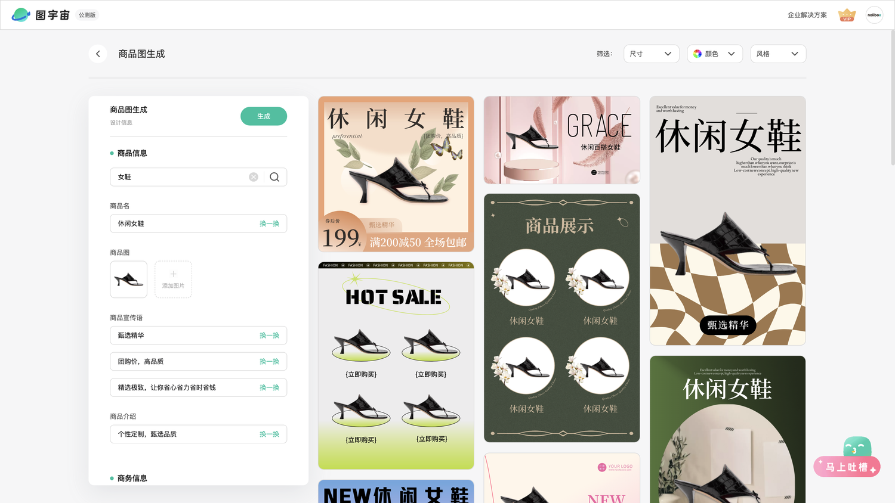The width and height of the screenshot is (895, 503).
Task: Open the VIP crown icon
Action: (x=847, y=15)
